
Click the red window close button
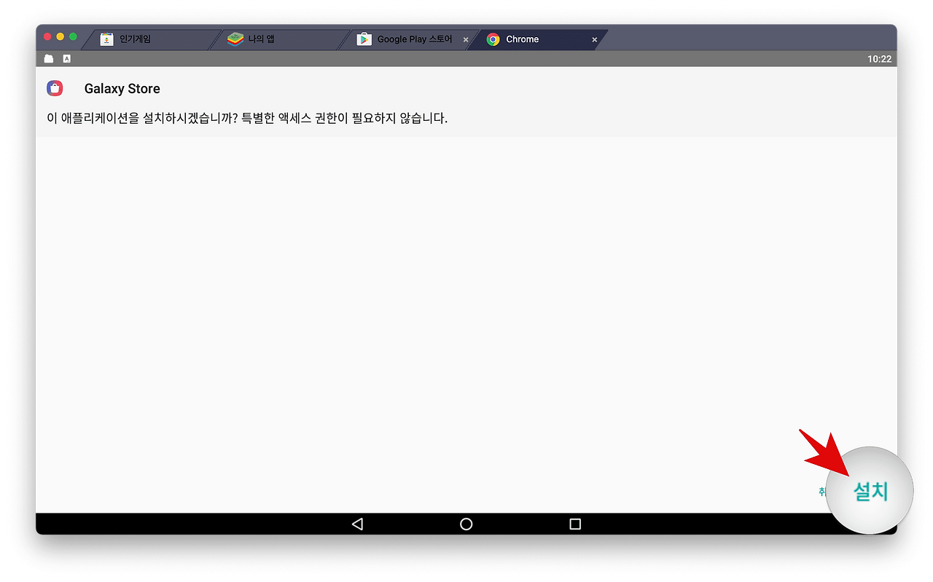pyautogui.click(x=47, y=36)
